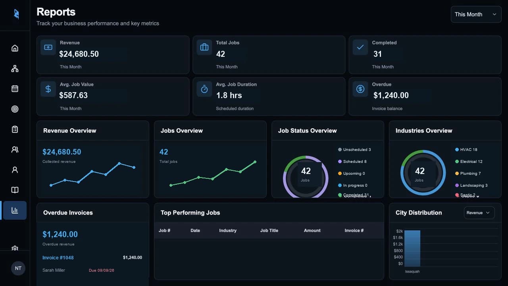
Task: Open the open-book sidebar icon
Action: tap(15, 190)
